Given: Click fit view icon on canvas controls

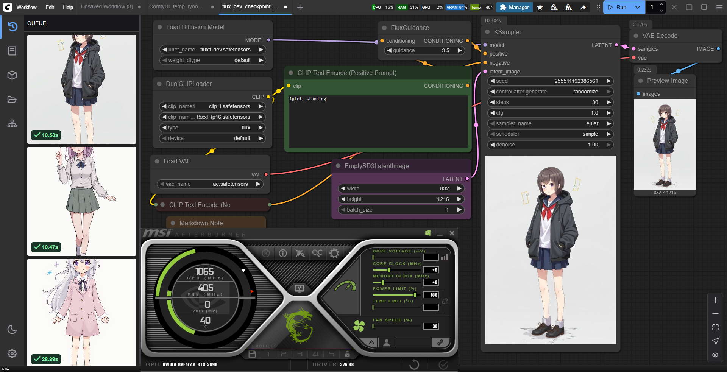Looking at the screenshot, I should [715, 327].
